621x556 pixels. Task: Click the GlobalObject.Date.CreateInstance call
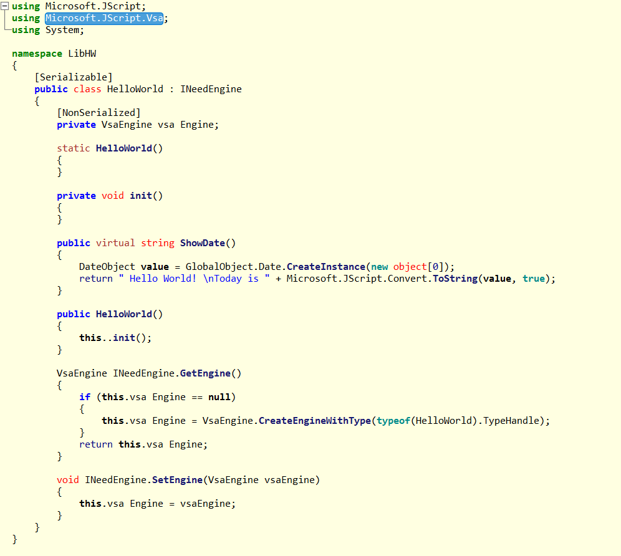[x=281, y=266]
